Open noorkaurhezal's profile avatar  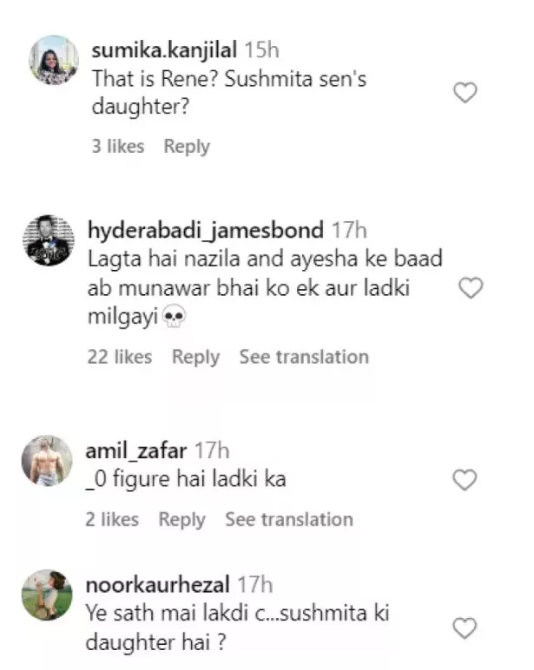point(48,594)
